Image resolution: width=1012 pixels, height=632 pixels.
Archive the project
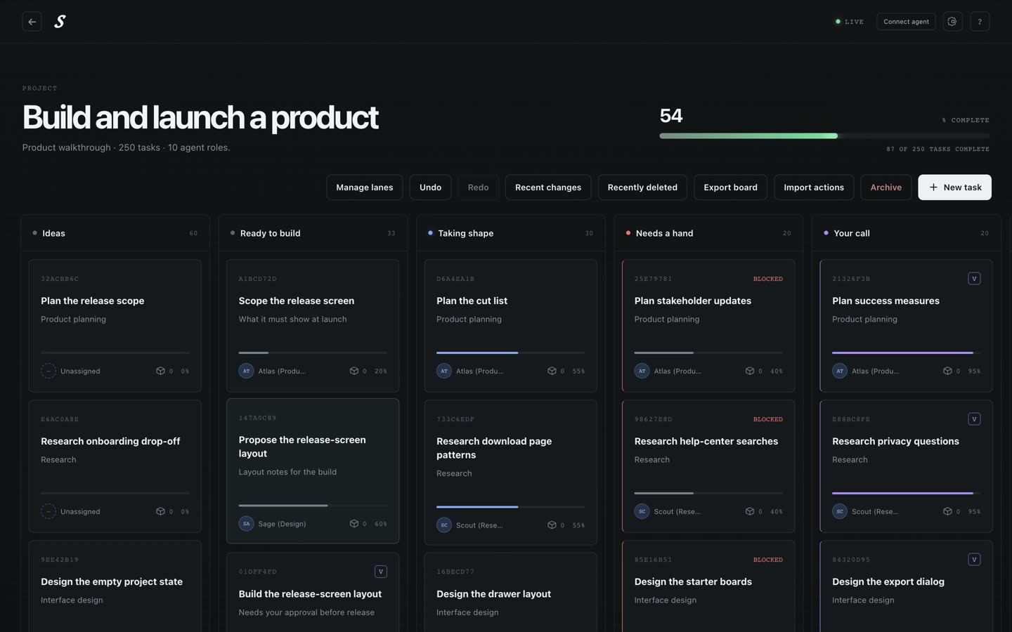[886, 187]
